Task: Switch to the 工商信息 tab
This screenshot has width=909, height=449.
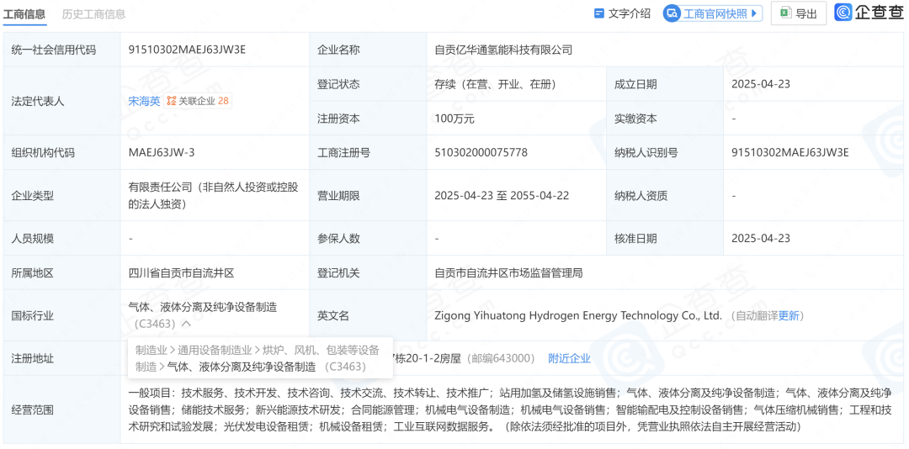Action: pos(24,14)
